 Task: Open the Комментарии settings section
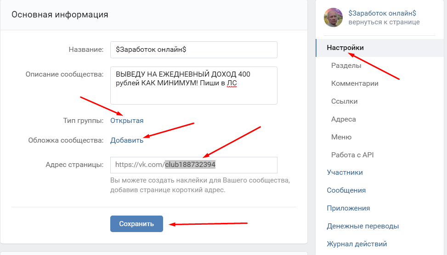click(355, 83)
